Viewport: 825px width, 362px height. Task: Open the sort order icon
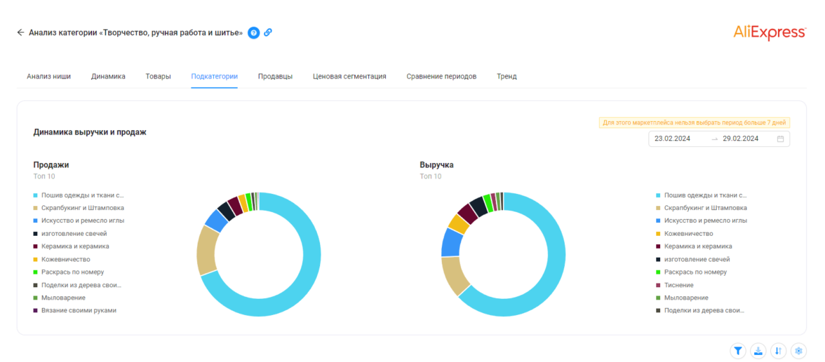coord(778,350)
